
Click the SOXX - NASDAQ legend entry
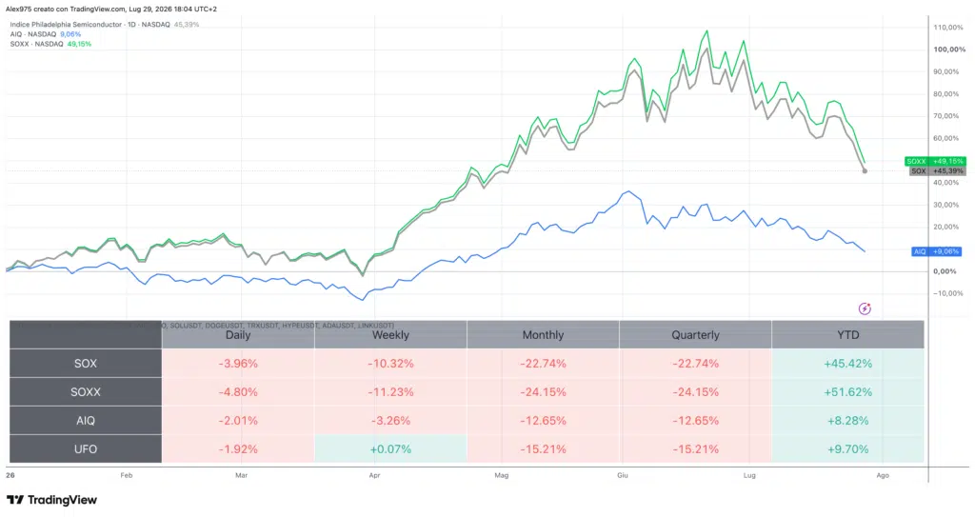(x=50, y=44)
